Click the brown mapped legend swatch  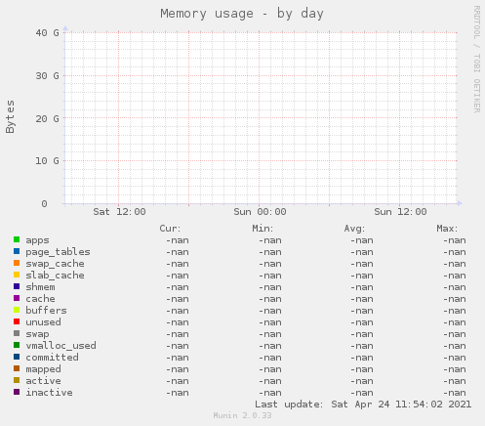(17, 368)
